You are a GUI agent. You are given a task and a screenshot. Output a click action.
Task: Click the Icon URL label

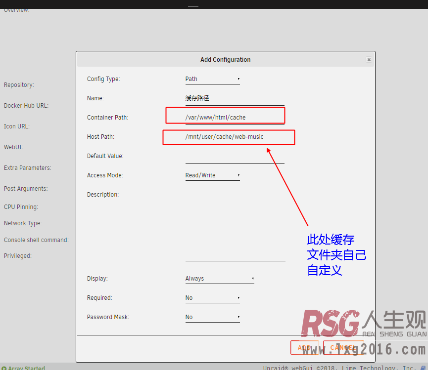point(17,126)
